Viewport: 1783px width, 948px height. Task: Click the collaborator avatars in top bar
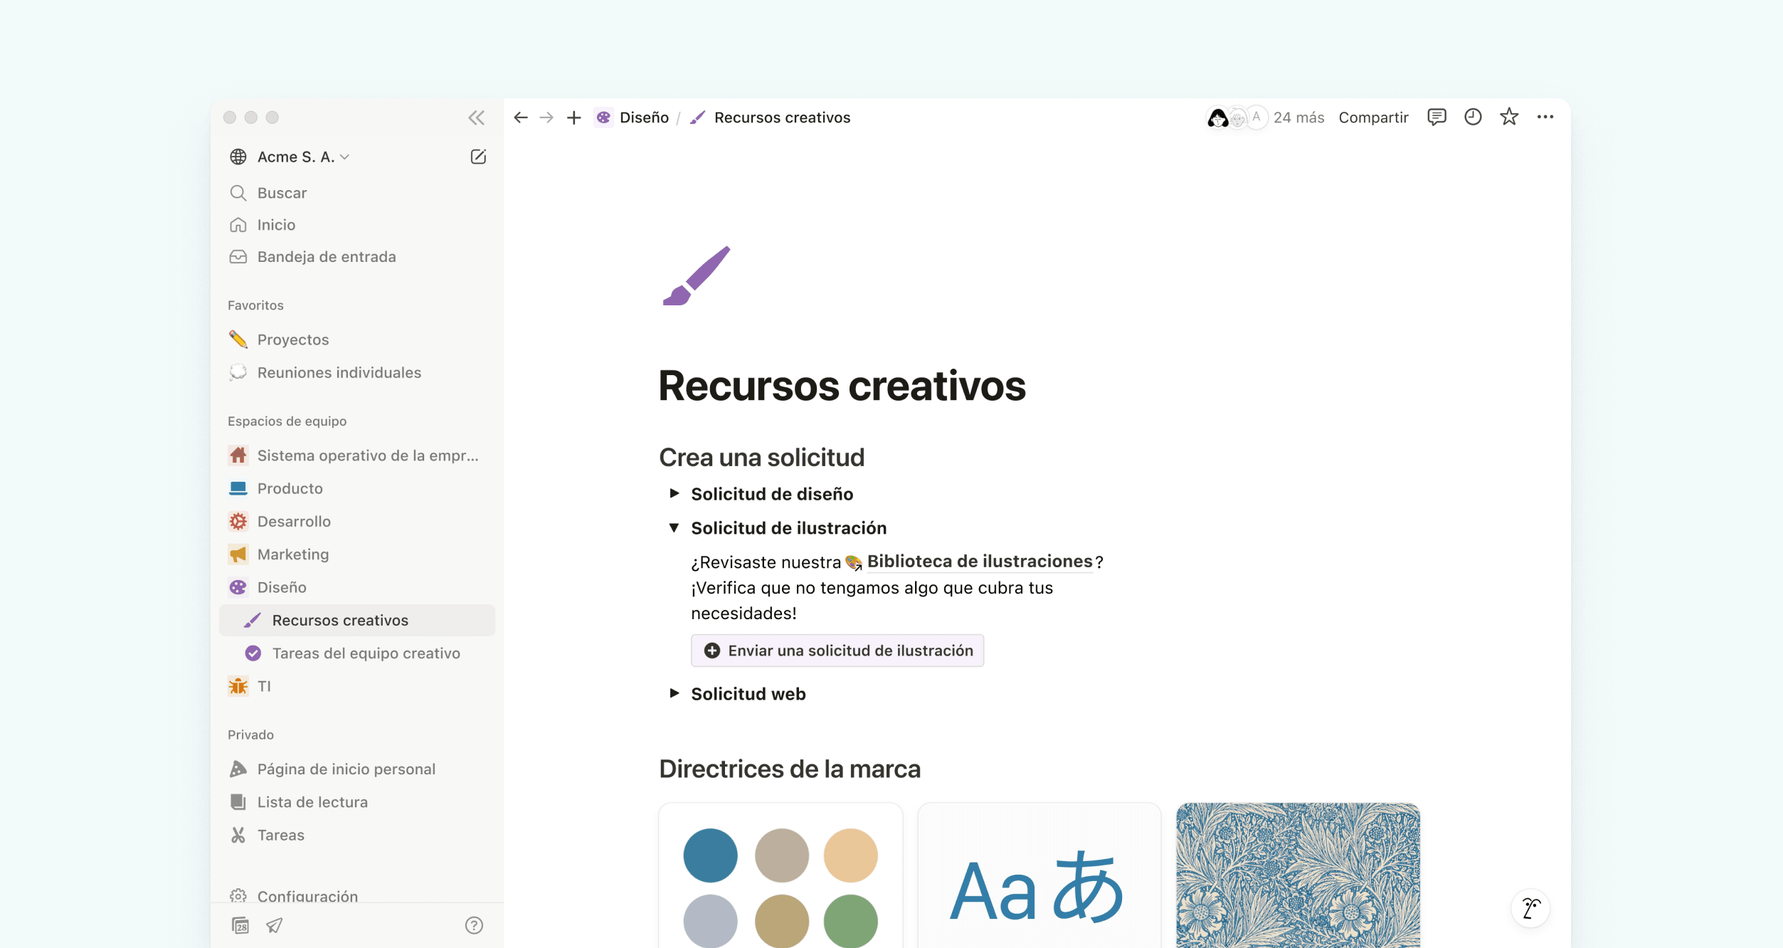(1237, 117)
